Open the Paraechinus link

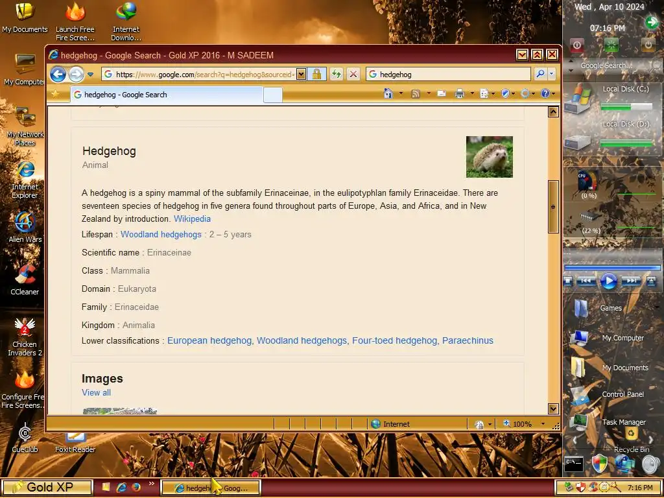468,341
